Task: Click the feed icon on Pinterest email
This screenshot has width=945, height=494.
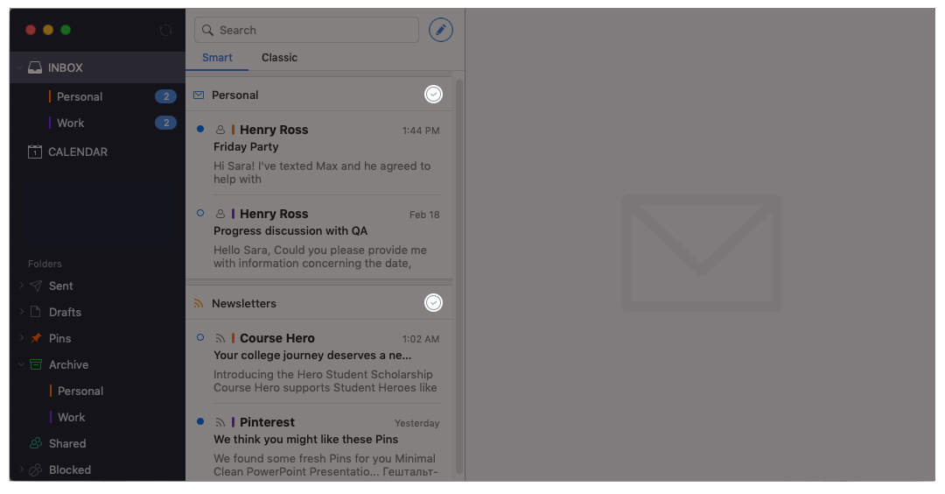Action: (x=220, y=422)
